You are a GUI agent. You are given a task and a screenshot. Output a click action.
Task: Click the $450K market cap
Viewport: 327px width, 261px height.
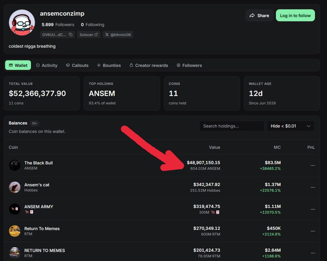pyautogui.click(x=274, y=228)
